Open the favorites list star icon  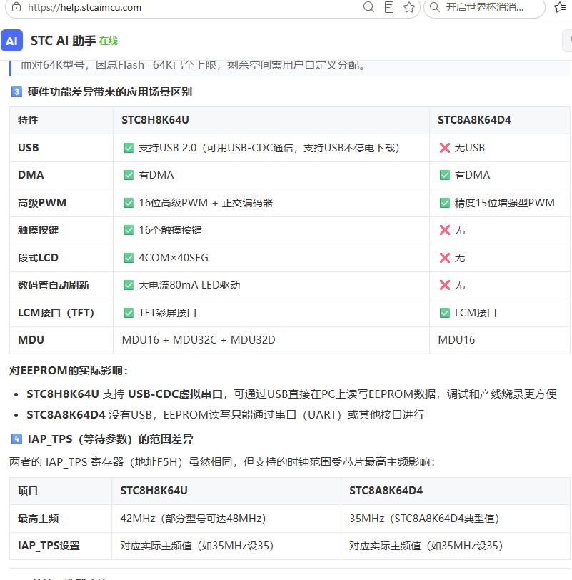coord(560,7)
